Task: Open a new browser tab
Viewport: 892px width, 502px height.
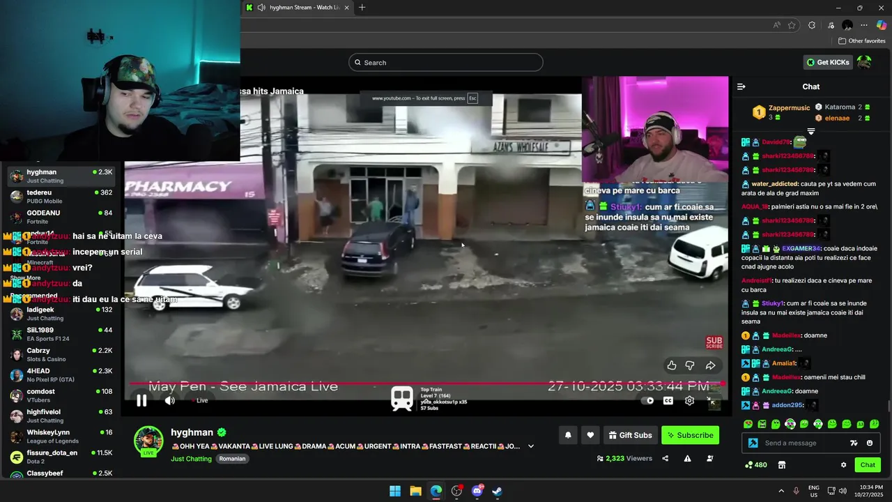Action: [x=362, y=8]
